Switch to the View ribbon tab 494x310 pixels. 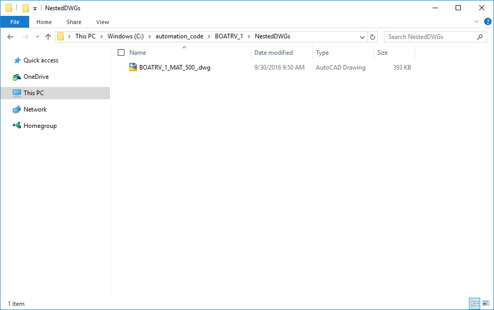(x=102, y=22)
